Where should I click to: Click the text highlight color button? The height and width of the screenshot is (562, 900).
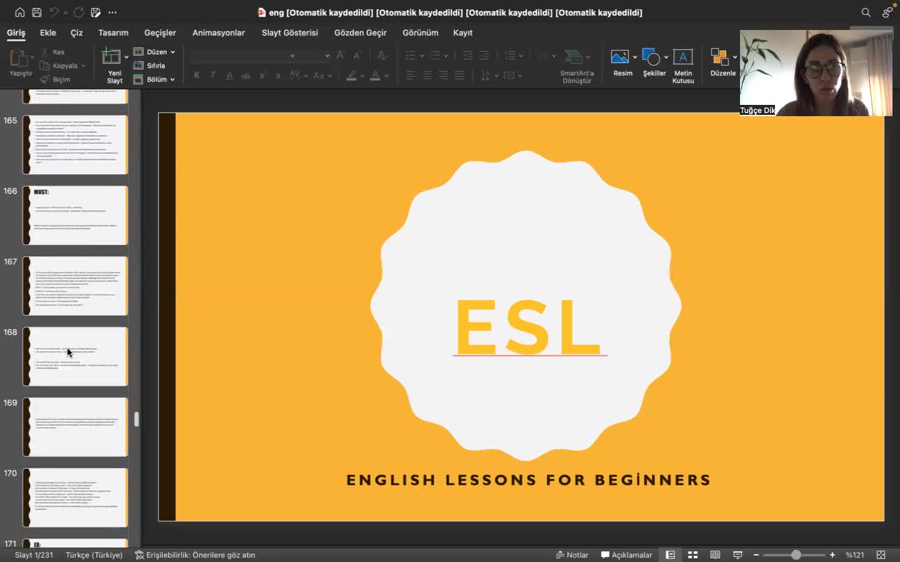pyautogui.click(x=352, y=76)
